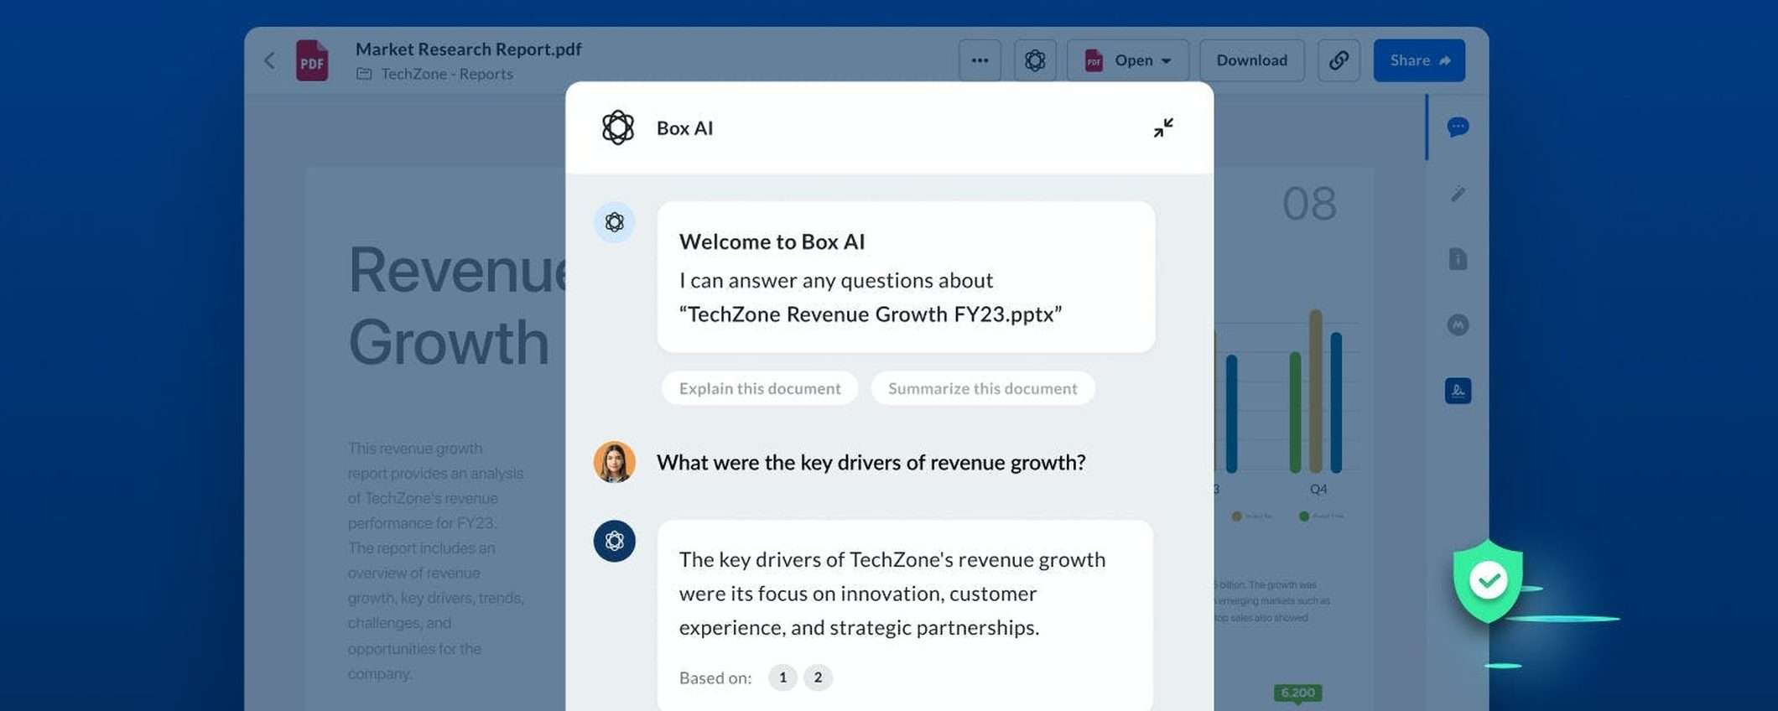Copy shared link with chain icon

click(1339, 60)
